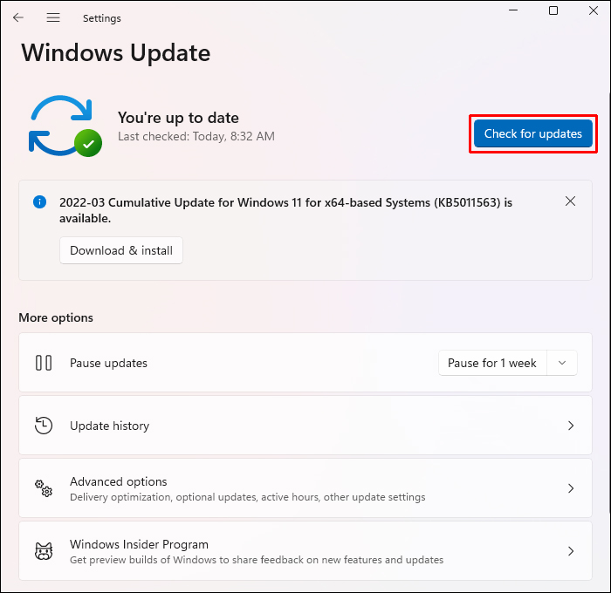Click the Advanced options chevron
This screenshot has height=593, width=611.
[571, 487]
